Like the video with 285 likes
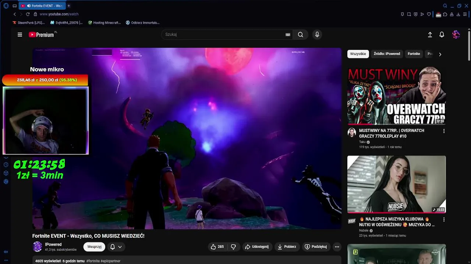This screenshot has width=471, height=264. tap(217, 247)
